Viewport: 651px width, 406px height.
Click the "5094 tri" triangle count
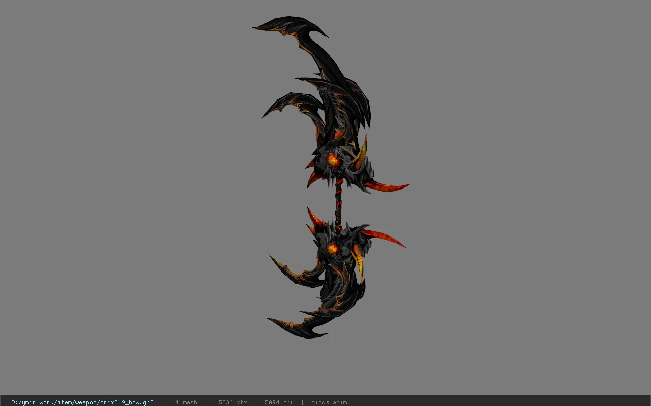pos(279,402)
